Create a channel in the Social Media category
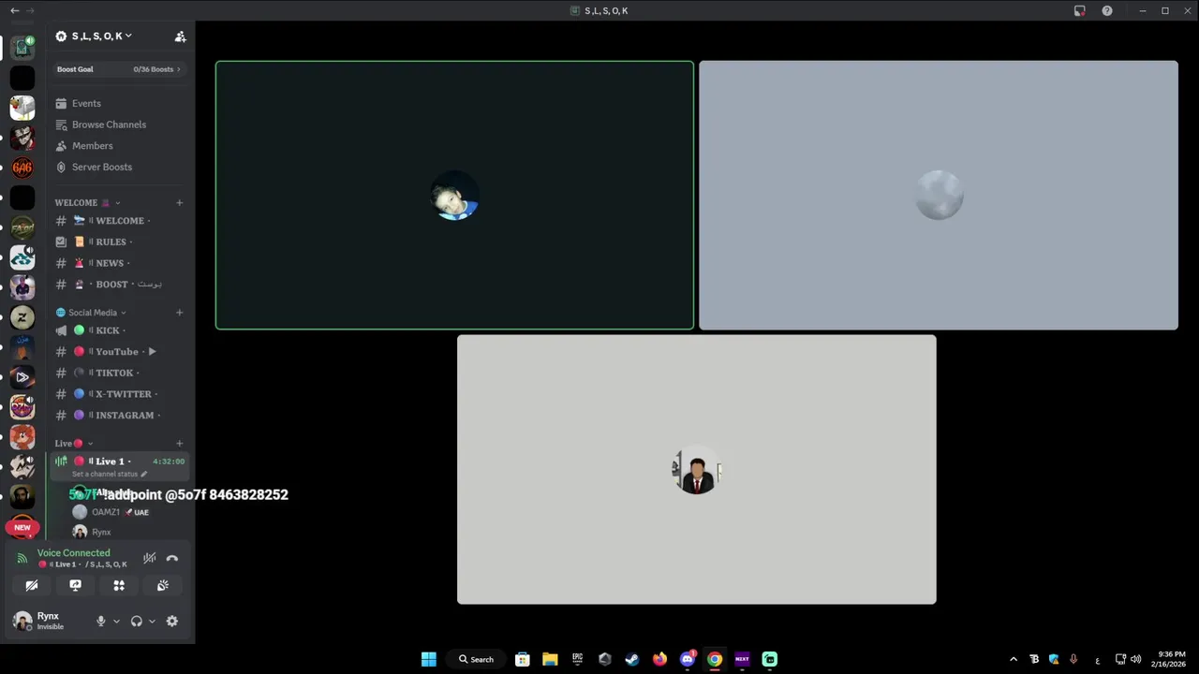Image resolution: width=1199 pixels, height=674 pixels. pyautogui.click(x=180, y=313)
